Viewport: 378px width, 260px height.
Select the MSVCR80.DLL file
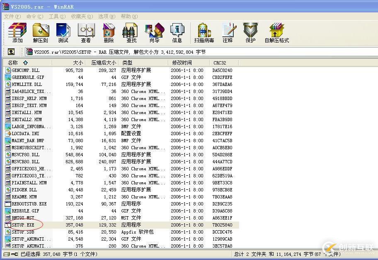tap(26, 162)
